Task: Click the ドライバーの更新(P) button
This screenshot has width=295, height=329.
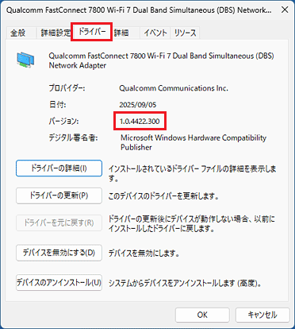Action: [x=59, y=195]
